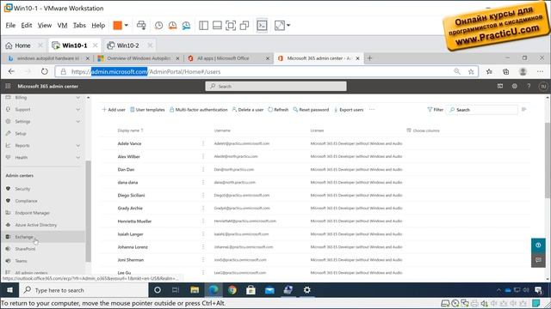
Task: Open the Edit menu
Action: tap(27, 25)
